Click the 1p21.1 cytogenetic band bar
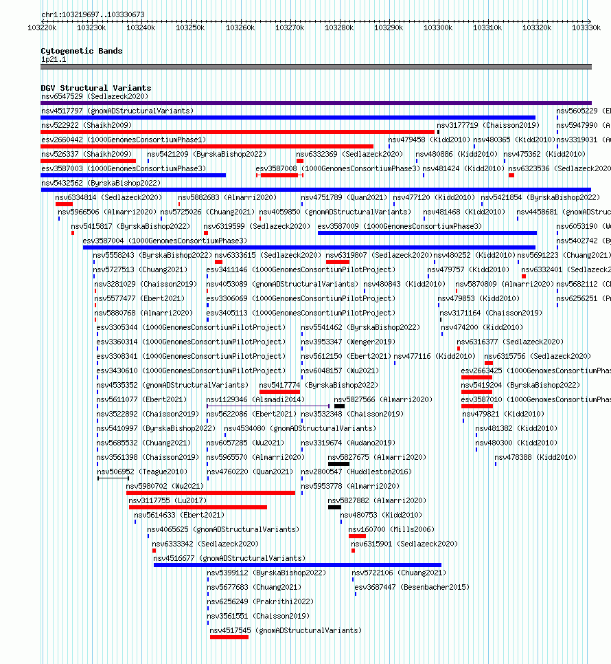 click(x=316, y=67)
